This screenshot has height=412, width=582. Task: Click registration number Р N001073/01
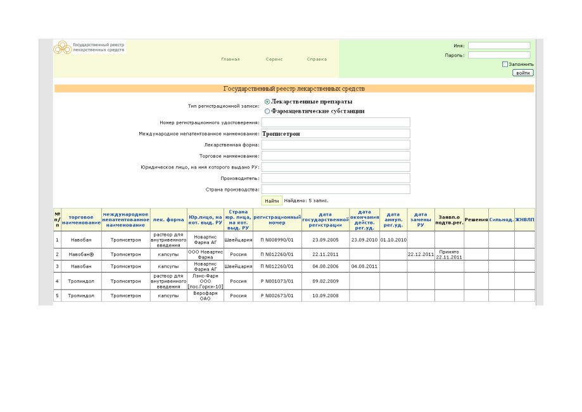click(277, 281)
